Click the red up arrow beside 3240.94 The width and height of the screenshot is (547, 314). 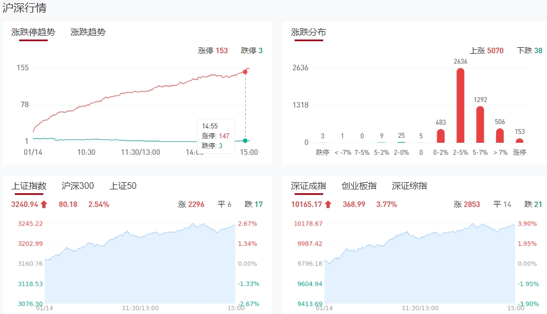coord(44,204)
